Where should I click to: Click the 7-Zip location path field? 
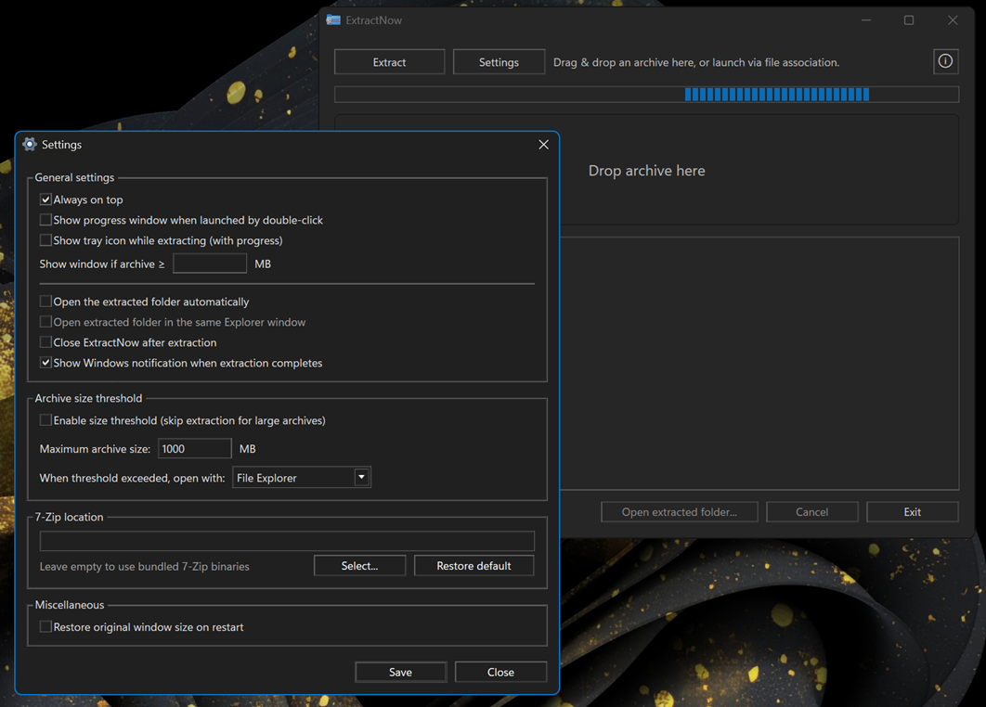point(287,541)
